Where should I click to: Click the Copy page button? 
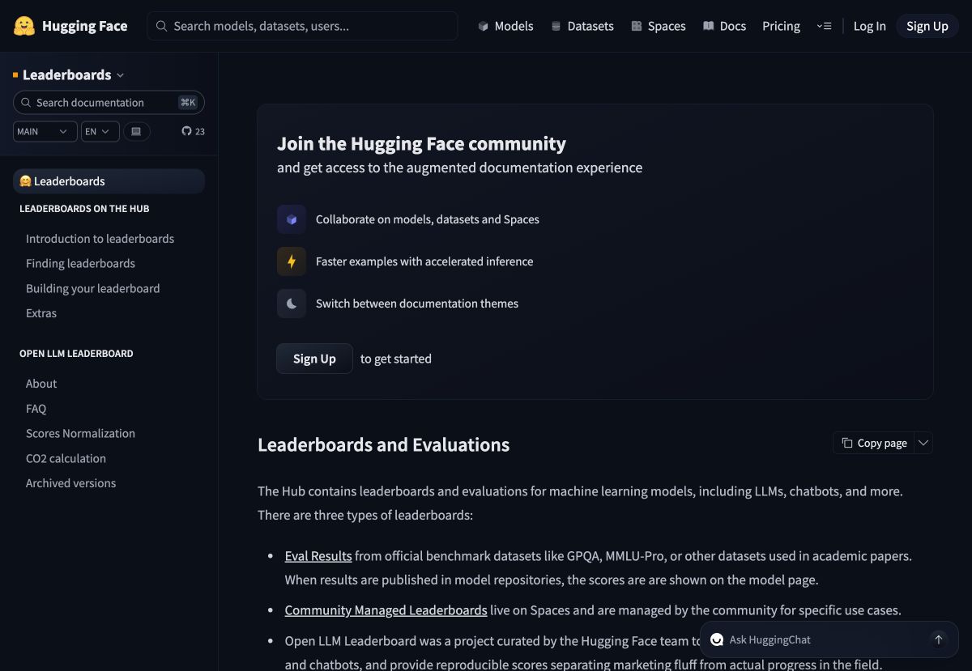874,443
